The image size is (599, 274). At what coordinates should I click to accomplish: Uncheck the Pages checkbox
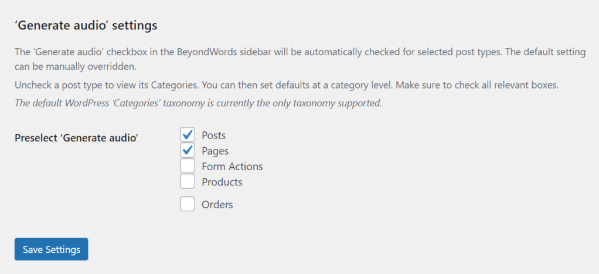(x=188, y=150)
